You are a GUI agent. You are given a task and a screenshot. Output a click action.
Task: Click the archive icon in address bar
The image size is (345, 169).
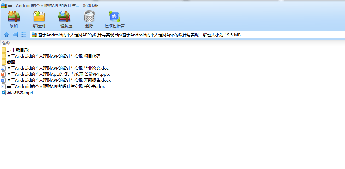[x=34, y=35]
